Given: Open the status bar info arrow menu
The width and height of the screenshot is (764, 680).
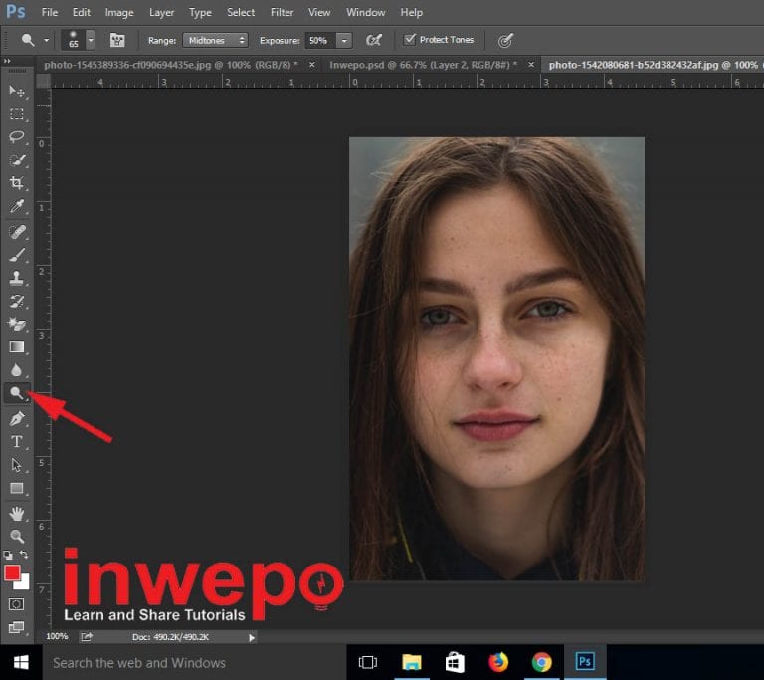Looking at the screenshot, I should click(252, 637).
